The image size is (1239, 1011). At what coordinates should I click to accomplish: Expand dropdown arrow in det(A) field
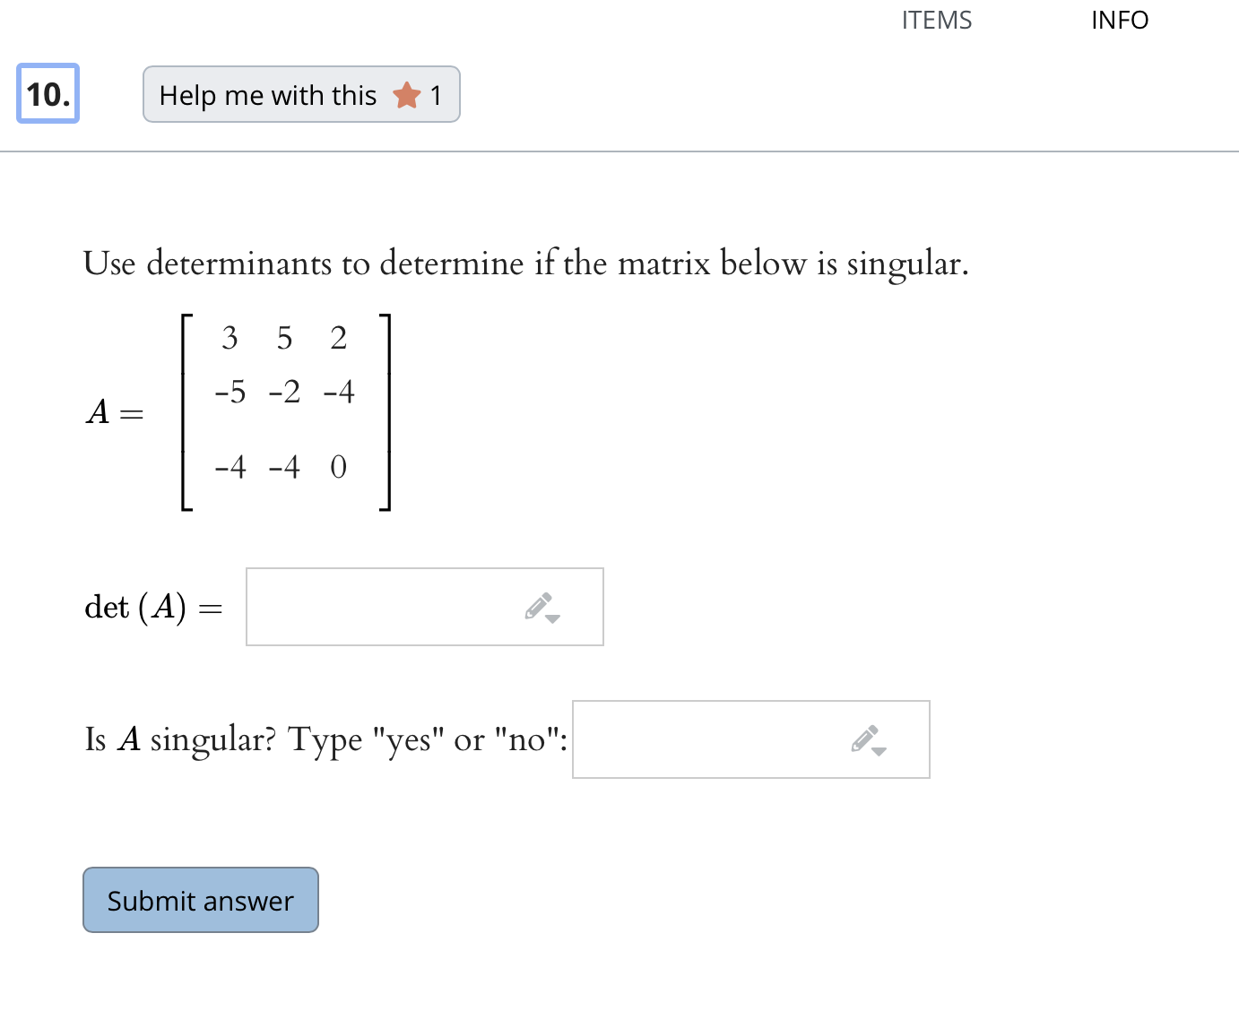[x=553, y=618]
